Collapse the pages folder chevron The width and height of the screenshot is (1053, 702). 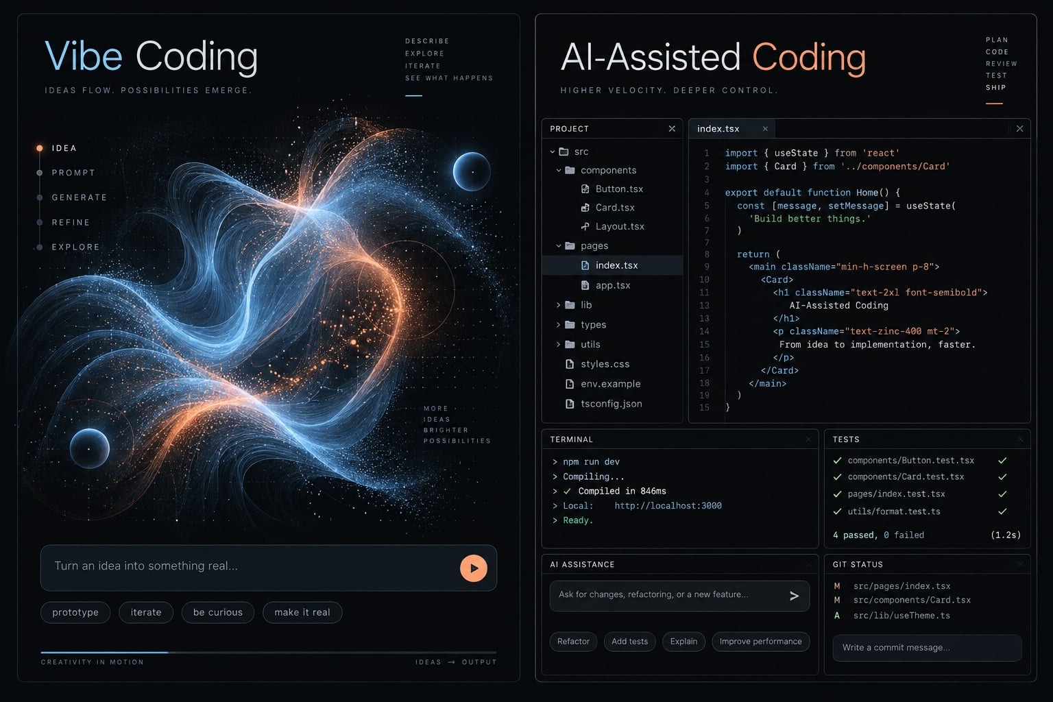(559, 245)
